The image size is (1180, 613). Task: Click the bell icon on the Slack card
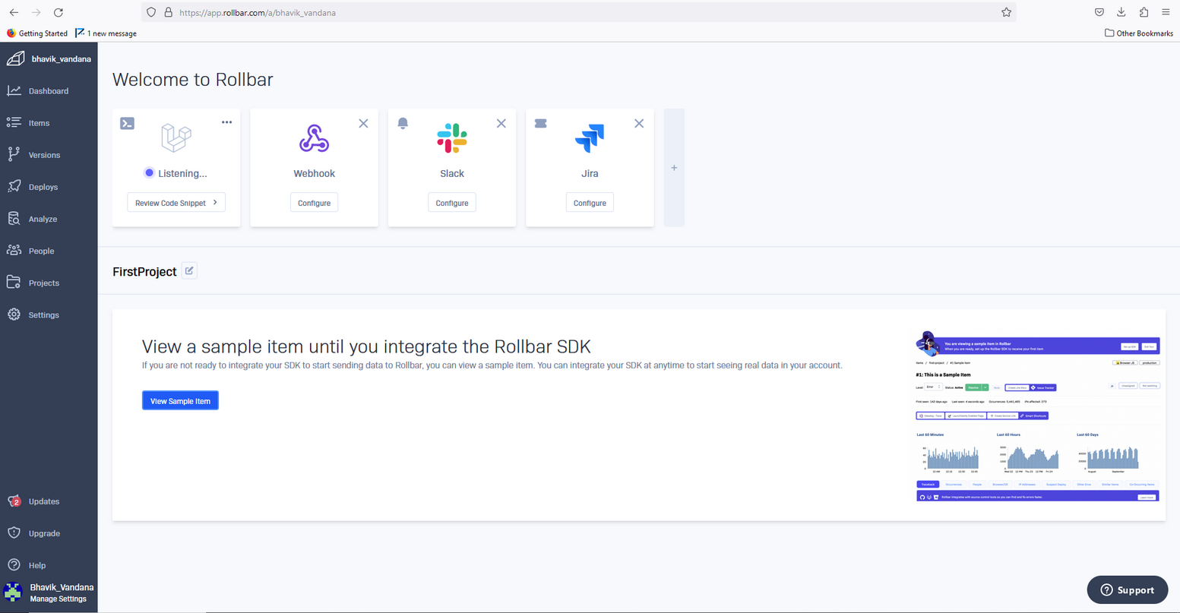[x=403, y=123]
